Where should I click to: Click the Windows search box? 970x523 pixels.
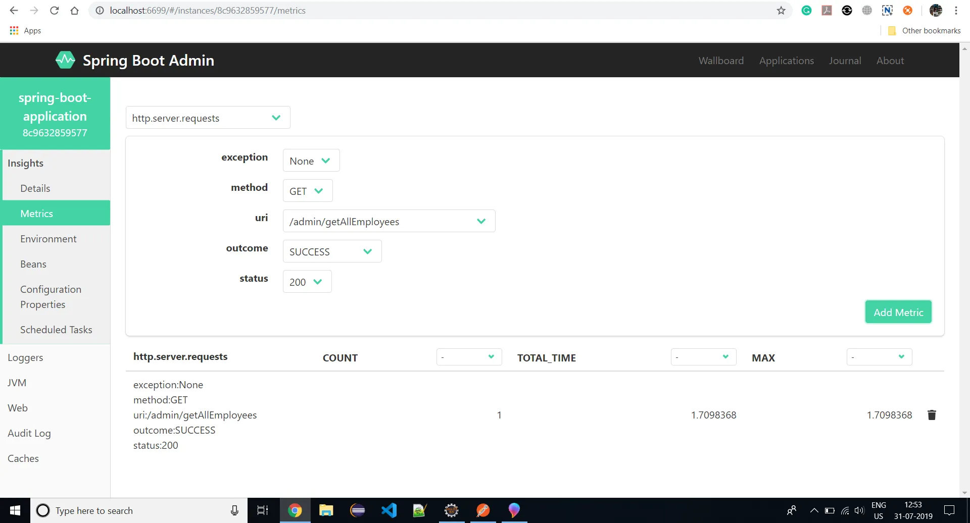point(139,510)
